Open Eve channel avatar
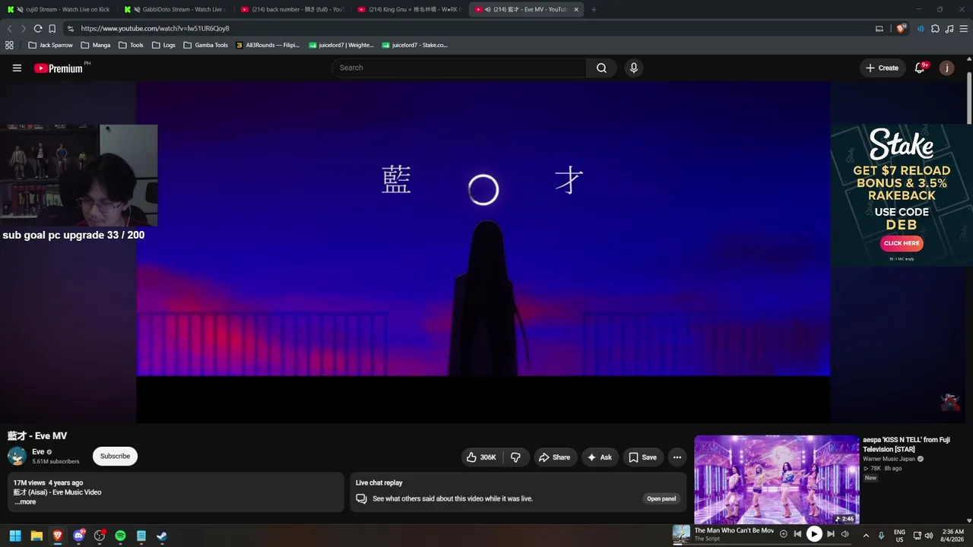Viewport: 973px width, 547px height. click(17, 456)
